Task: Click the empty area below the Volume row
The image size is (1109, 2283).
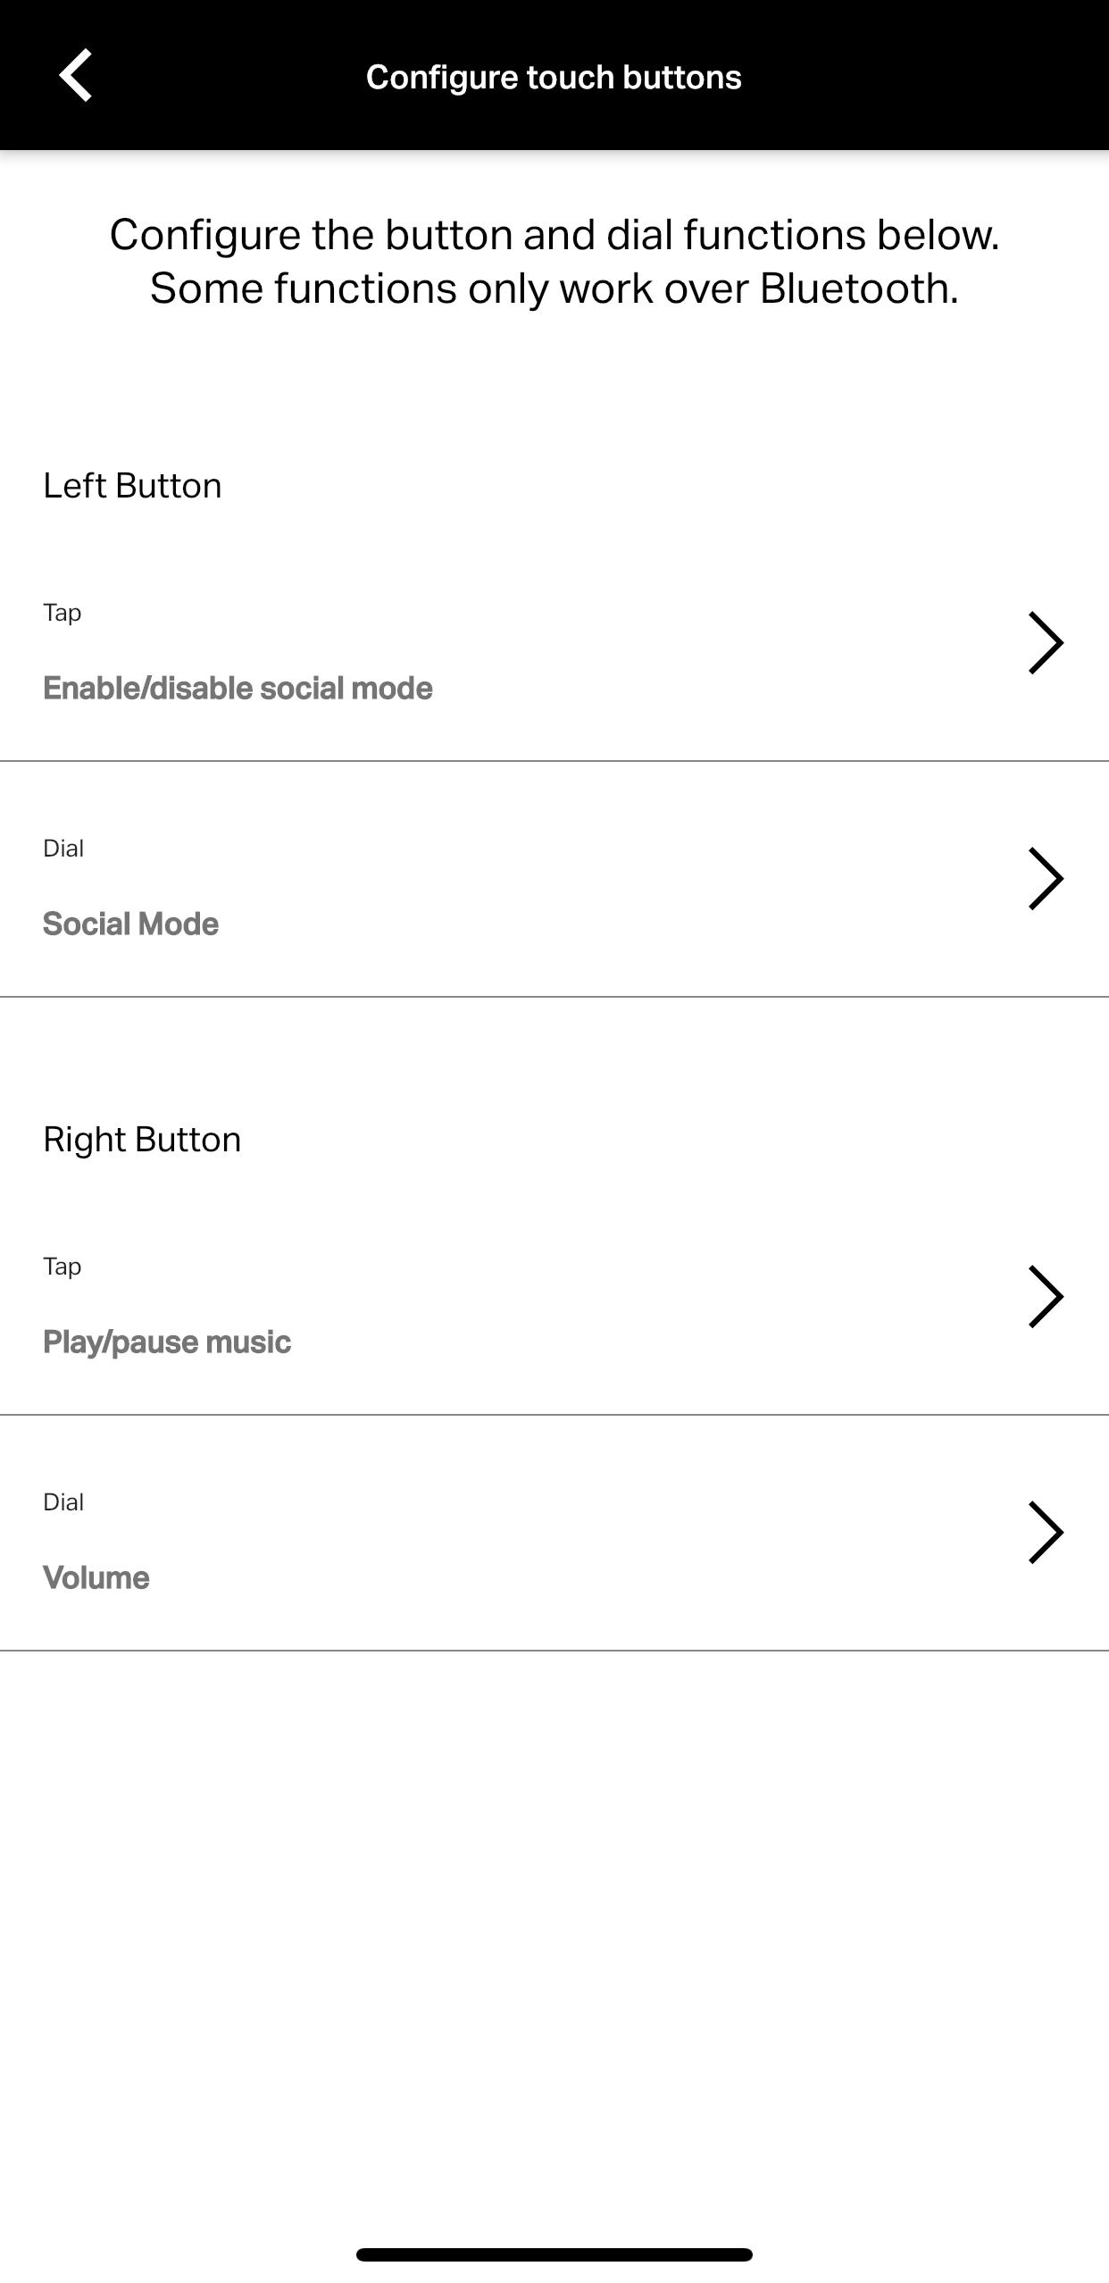Action: click(554, 1920)
